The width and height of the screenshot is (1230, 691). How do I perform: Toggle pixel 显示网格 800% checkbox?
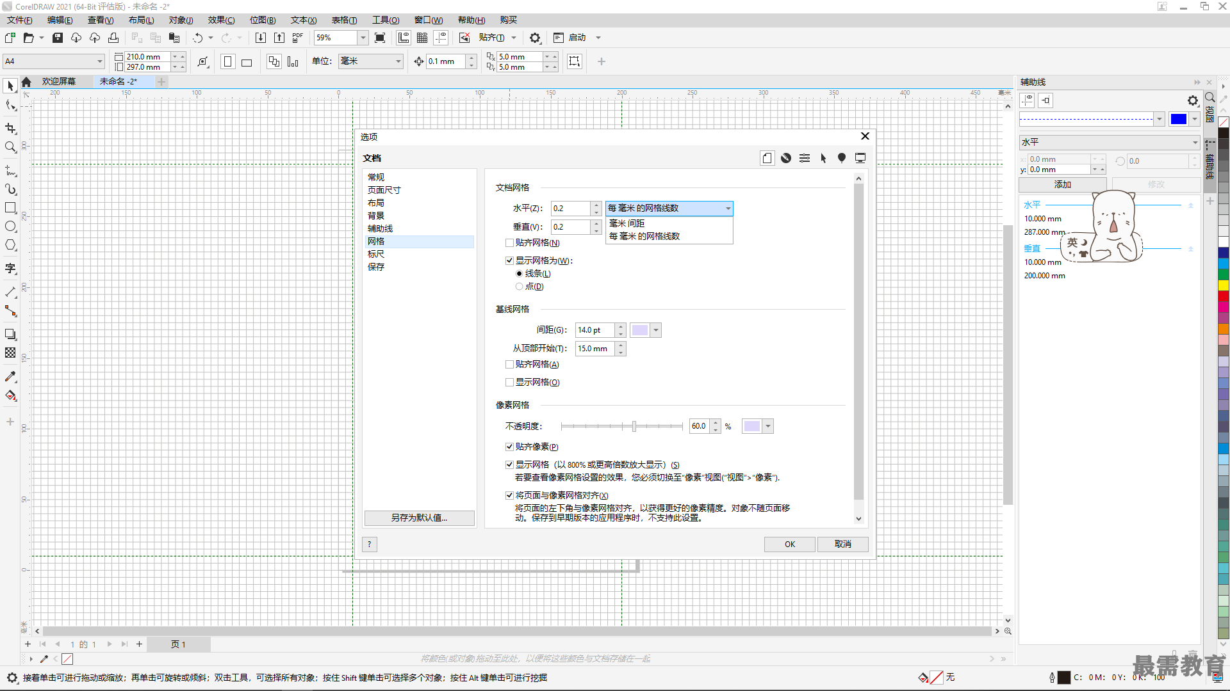click(x=510, y=465)
